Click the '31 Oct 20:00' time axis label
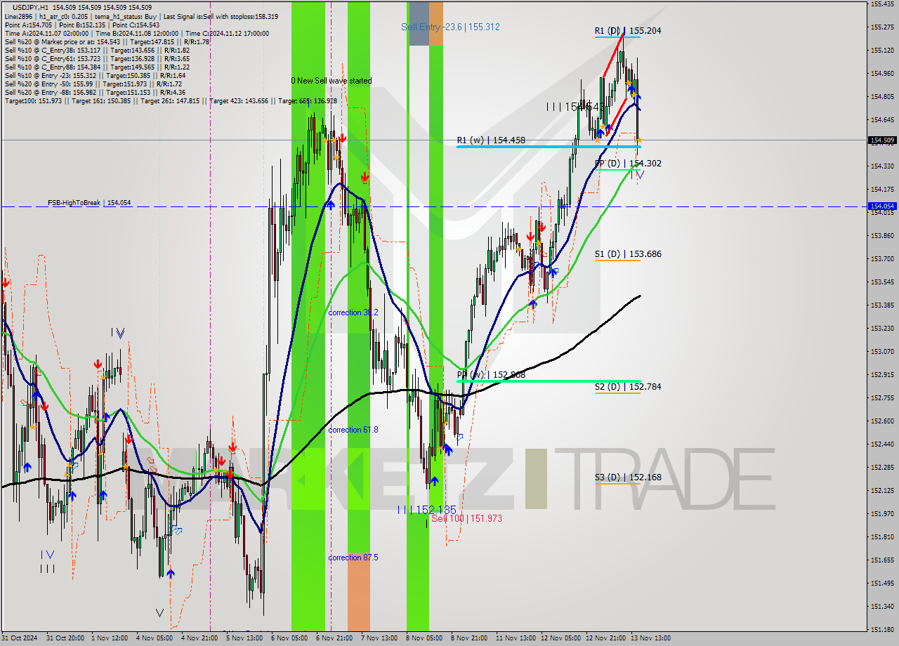The width and height of the screenshot is (899, 646). [x=64, y=638]
